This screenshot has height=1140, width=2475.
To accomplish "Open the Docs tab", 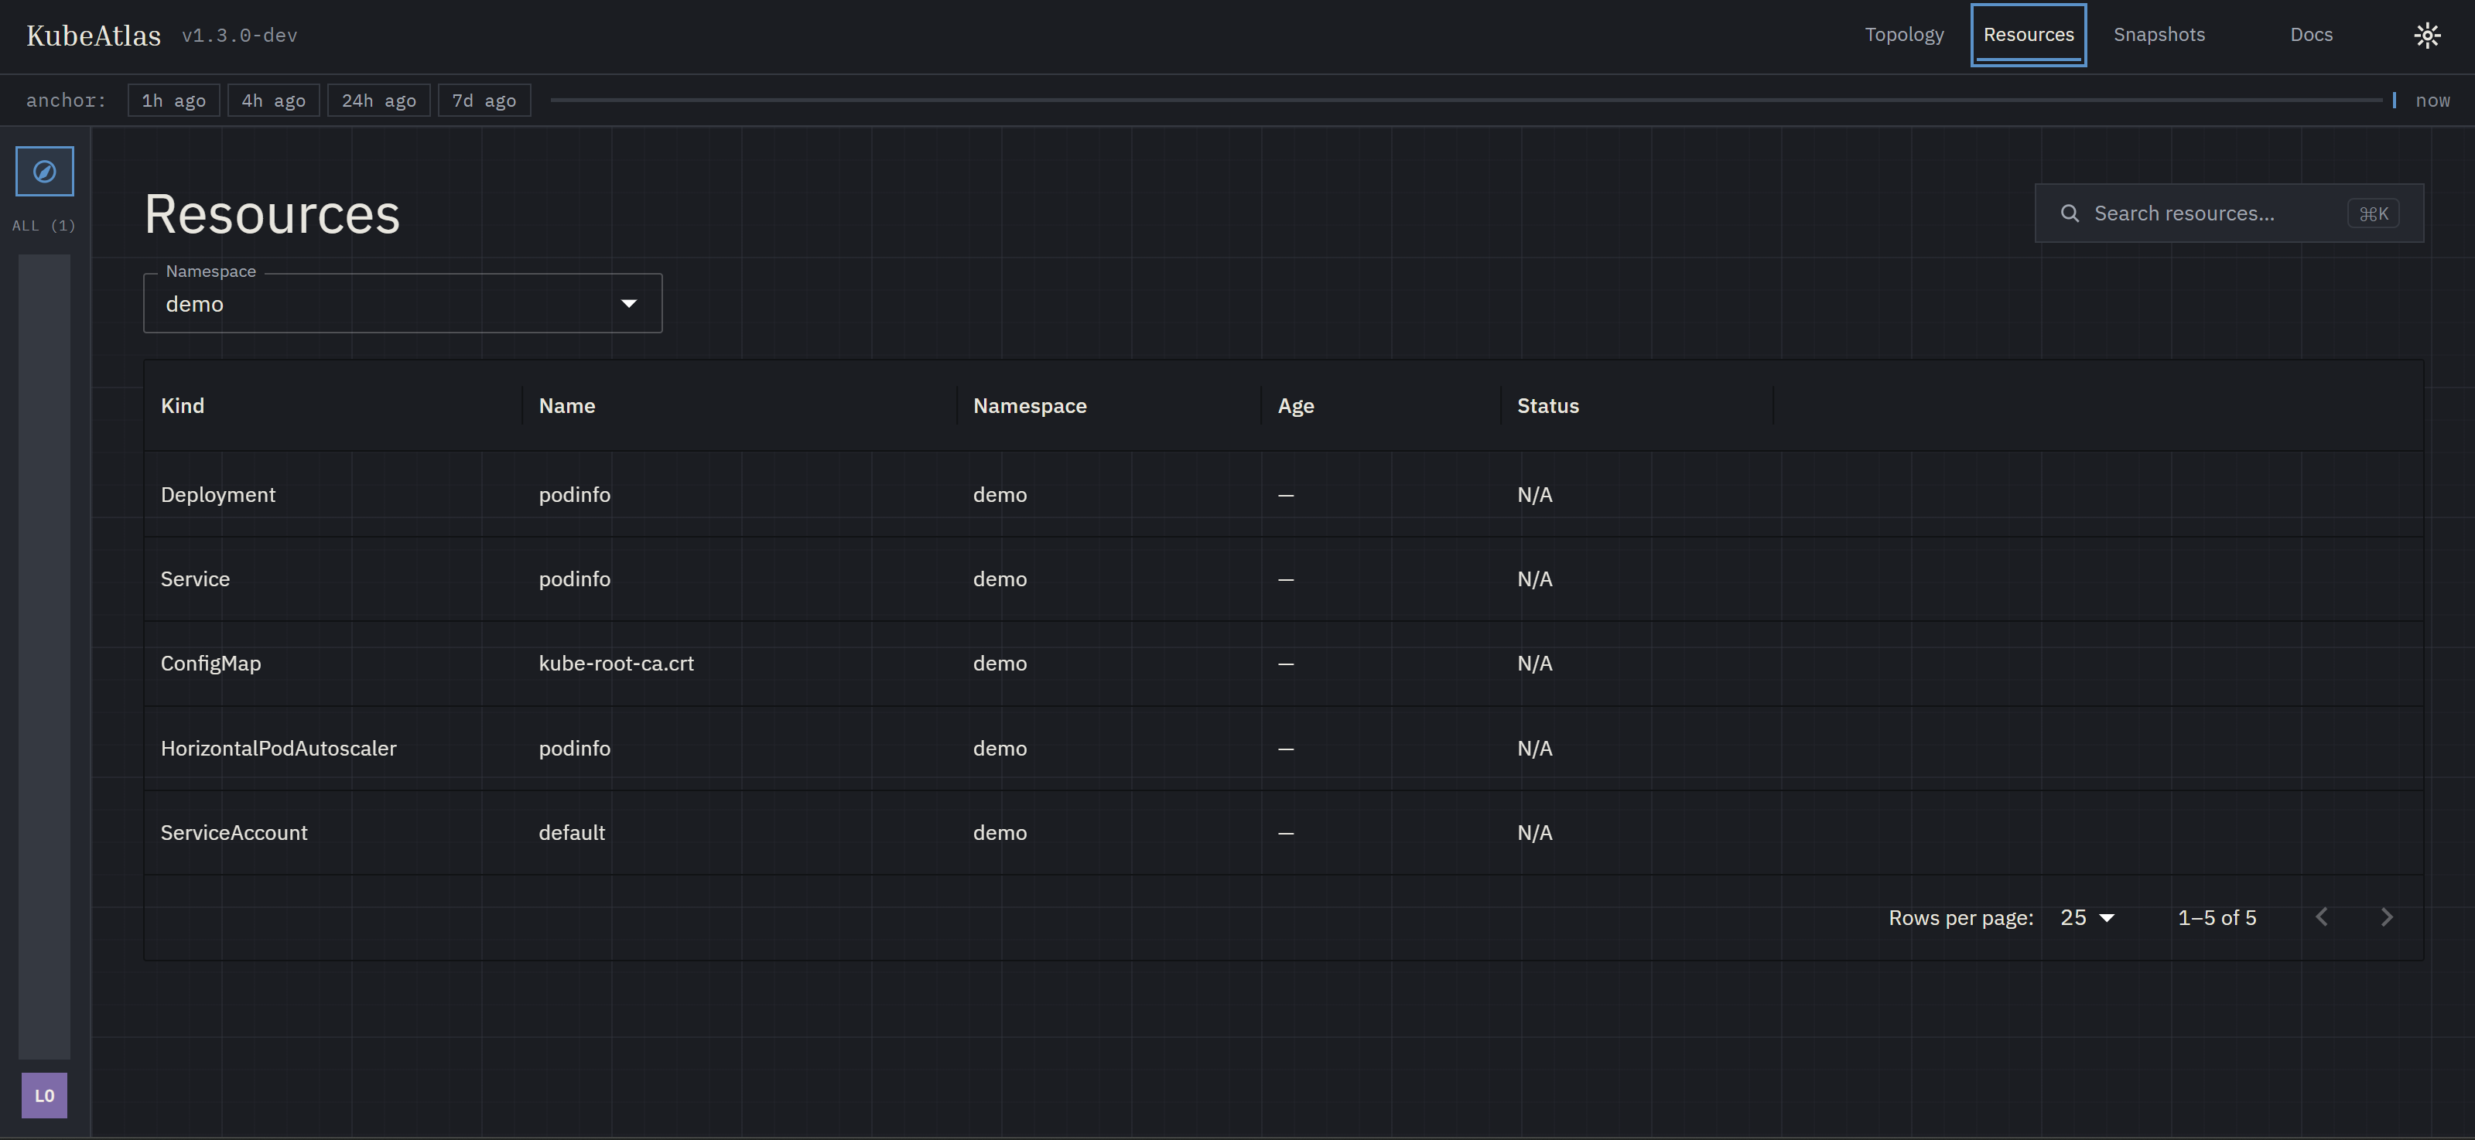I will pyautogui.click(x=2311, y=35).
